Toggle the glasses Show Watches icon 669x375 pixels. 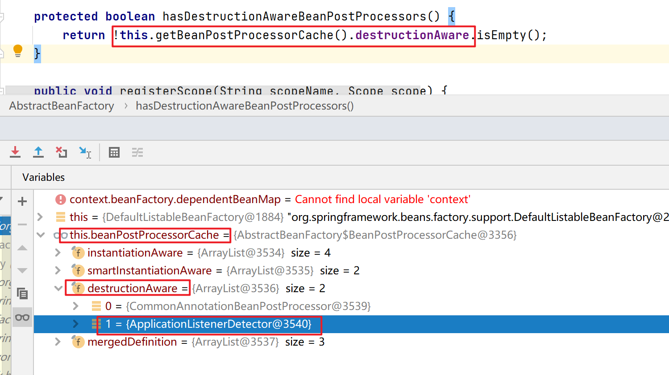pos(22,318)
